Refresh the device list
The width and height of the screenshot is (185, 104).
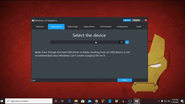127,42
